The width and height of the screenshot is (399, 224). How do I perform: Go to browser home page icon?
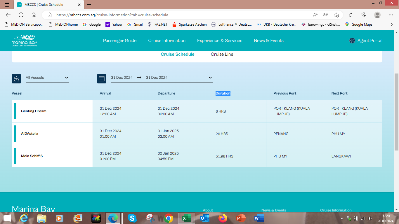(x=34, y=15)
